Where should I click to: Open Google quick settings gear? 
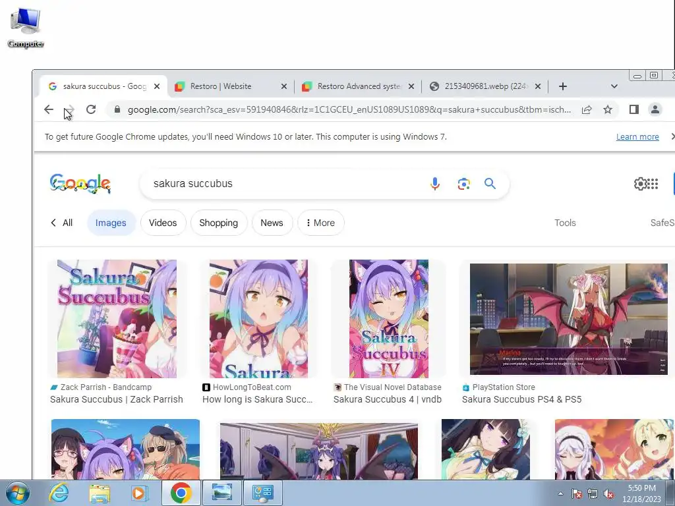click(639, 184)
